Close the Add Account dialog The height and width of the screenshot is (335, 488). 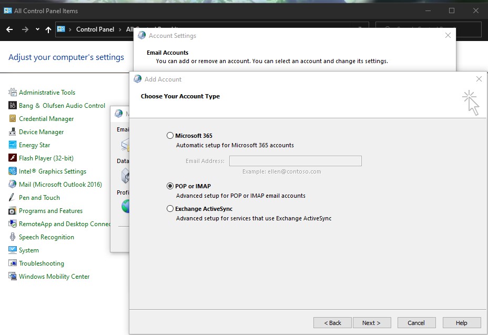tap(479, 79)
